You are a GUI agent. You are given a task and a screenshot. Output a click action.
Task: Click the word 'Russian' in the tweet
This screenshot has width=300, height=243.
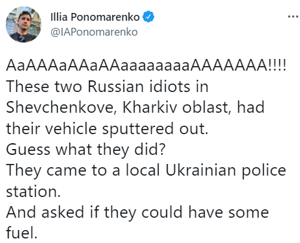(116, 86)
